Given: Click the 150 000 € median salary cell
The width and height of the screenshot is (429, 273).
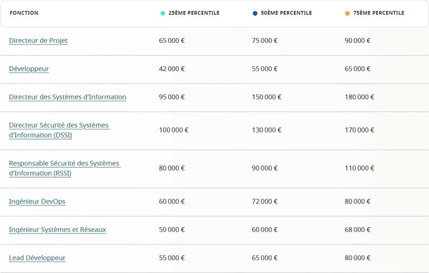Looking at the screenshot, I should tap(266, 97).
